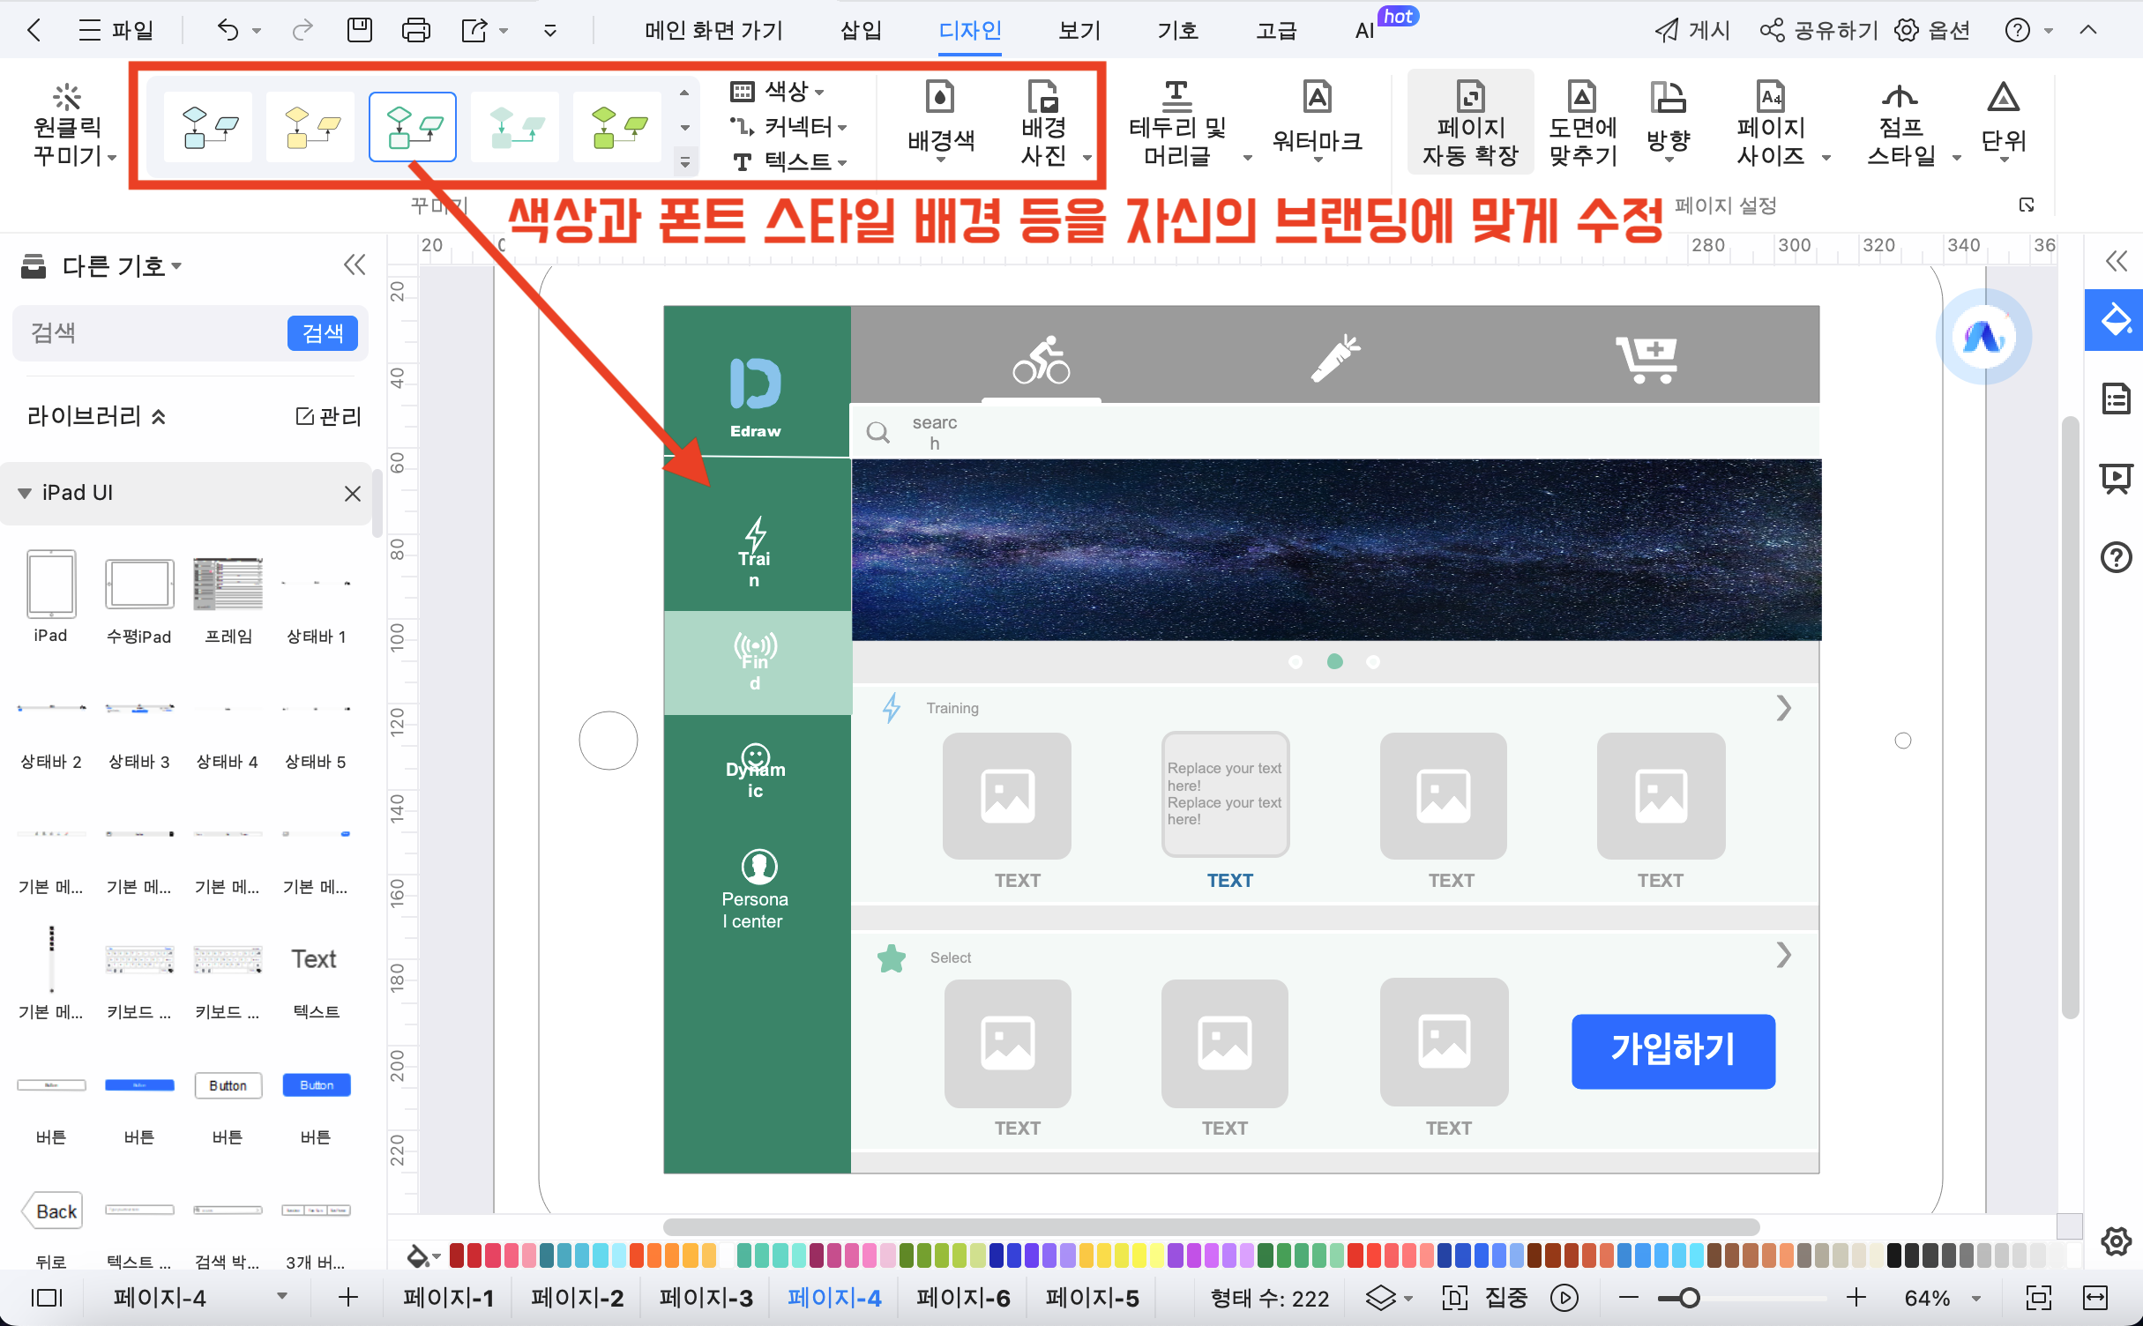Select the second org chart layout style
This screenshot has height=1326, width=2143.
click(x=308, y=125)
